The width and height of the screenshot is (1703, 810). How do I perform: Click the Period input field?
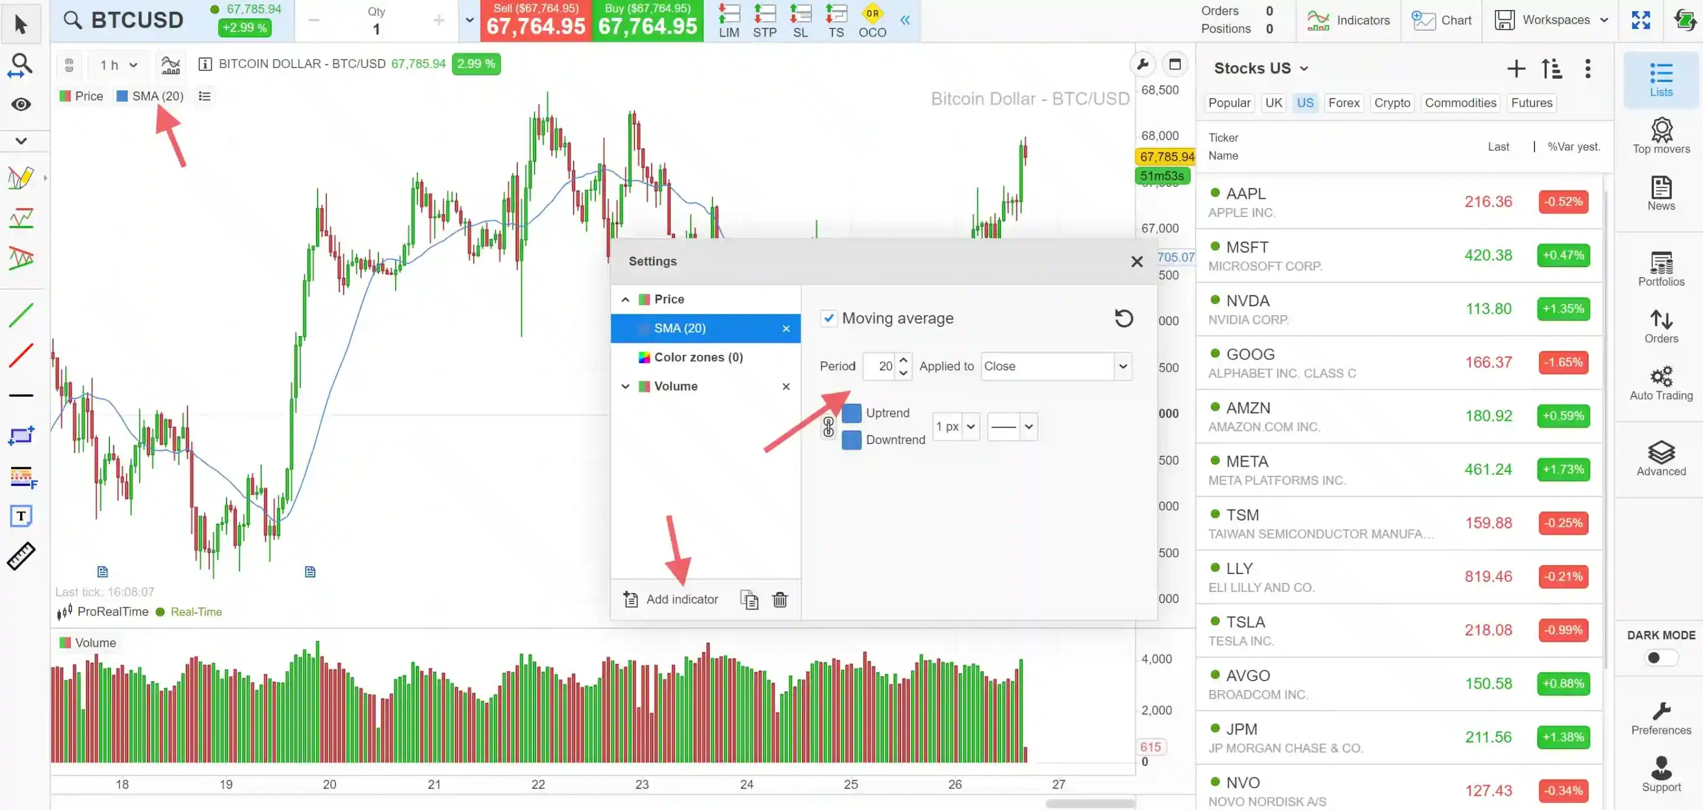coord(880,365)
